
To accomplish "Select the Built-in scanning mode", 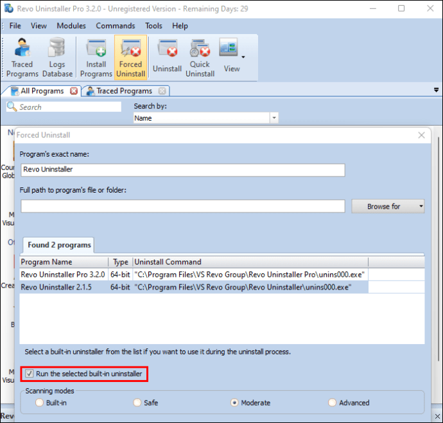I will pos(39,402).
